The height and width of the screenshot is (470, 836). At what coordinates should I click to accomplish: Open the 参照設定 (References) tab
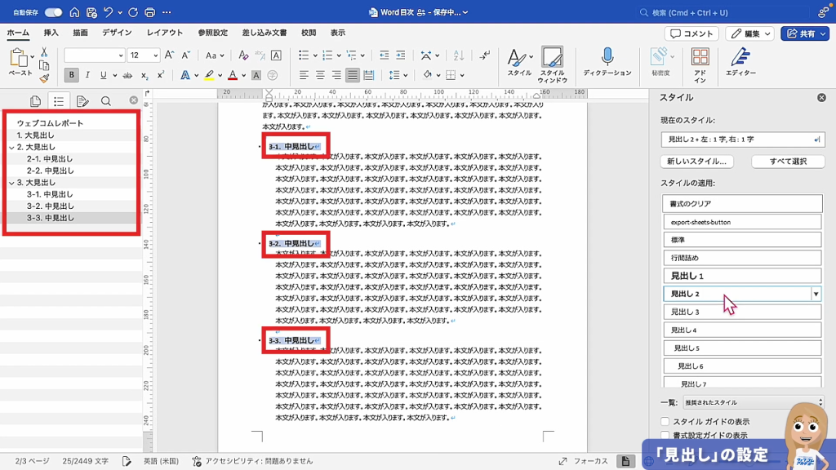(212, 33)
